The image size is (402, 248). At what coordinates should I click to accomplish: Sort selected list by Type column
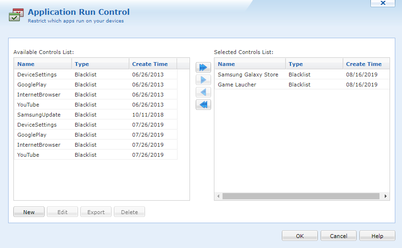click(314, 64)
